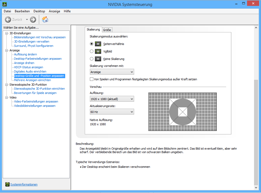
Task: Click the Seitenverhältnis scaling mode icon
Action: [x=98, y=44]
